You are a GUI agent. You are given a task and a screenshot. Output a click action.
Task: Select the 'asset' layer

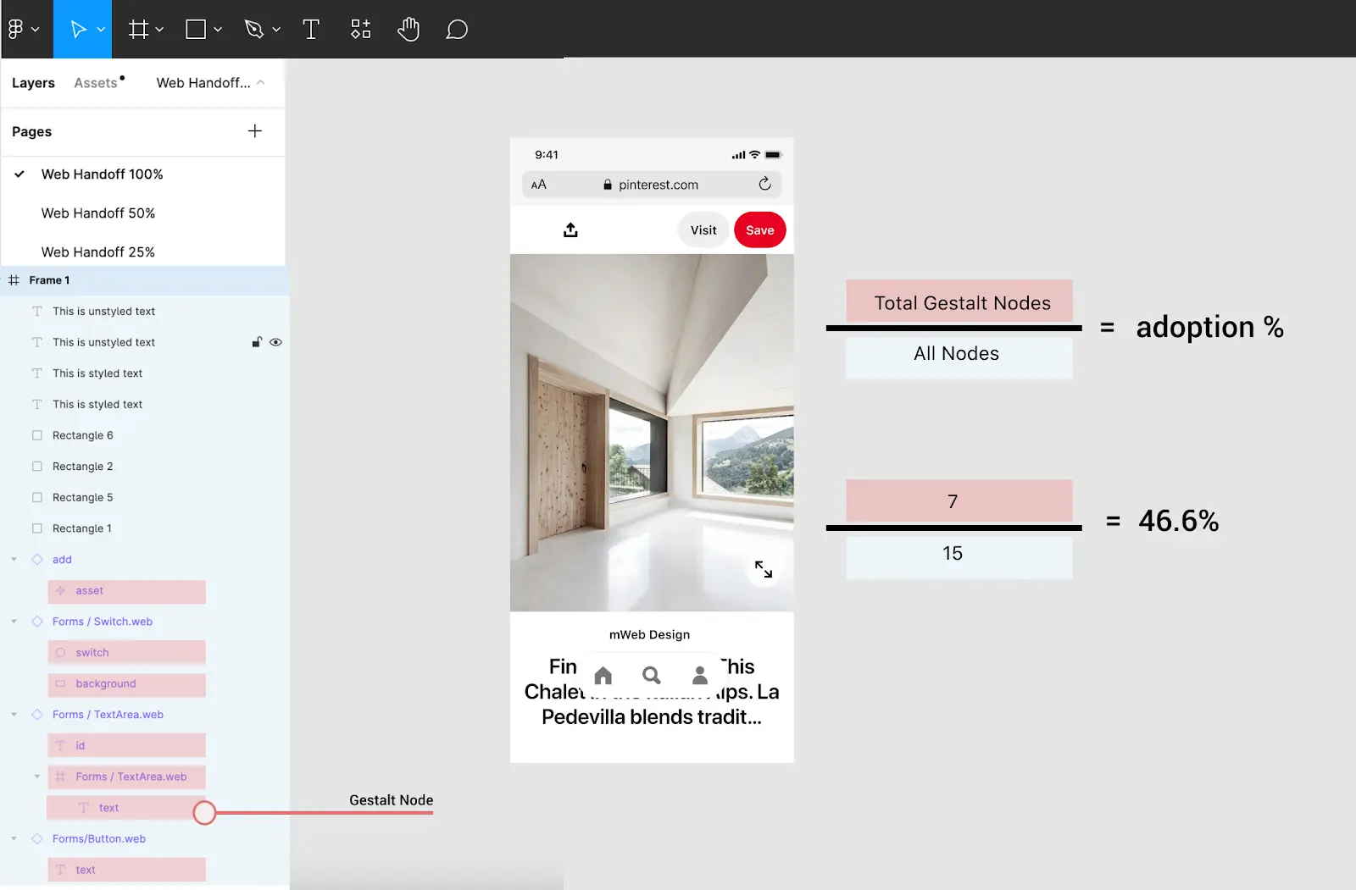point(126,591)
